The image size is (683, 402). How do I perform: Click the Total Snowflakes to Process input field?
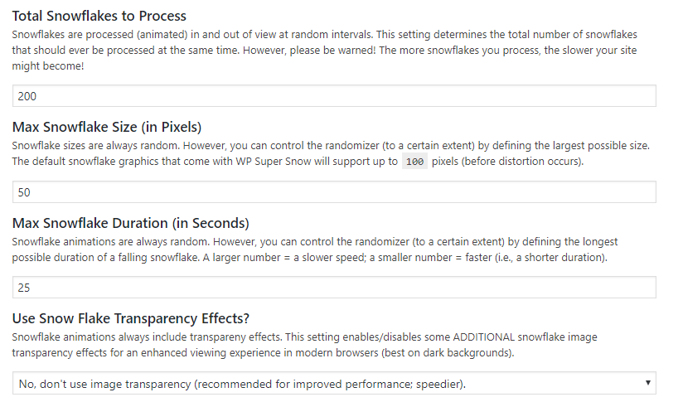334,96
